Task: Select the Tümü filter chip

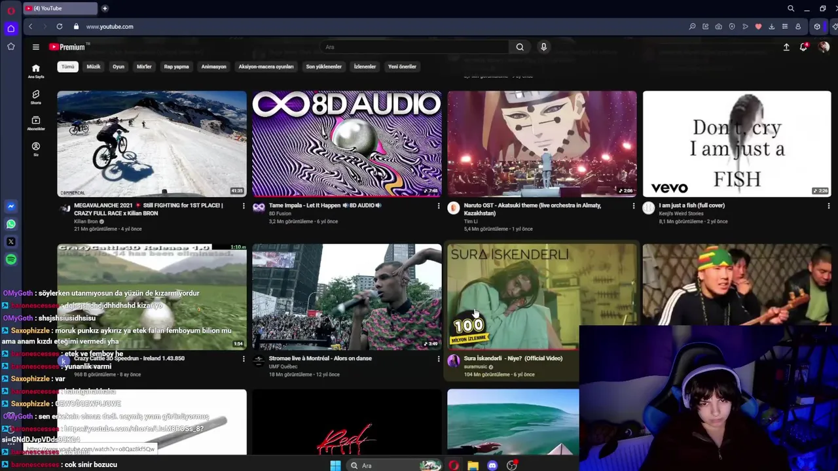Action: click(x=68, y=67)
